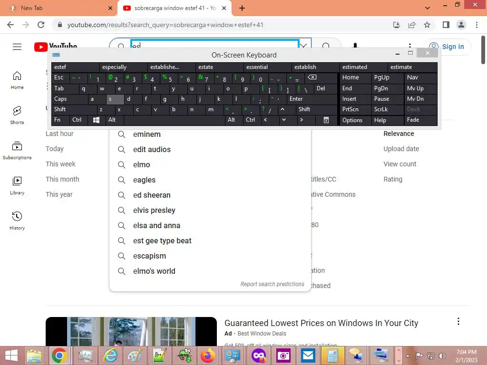This screenshot has width=487, height=365.
Task: Open Firefox from the taskbar
Action: (x=208, y=355)
